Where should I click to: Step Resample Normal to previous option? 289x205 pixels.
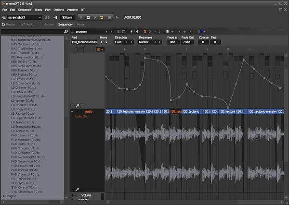tap(155, 42)
